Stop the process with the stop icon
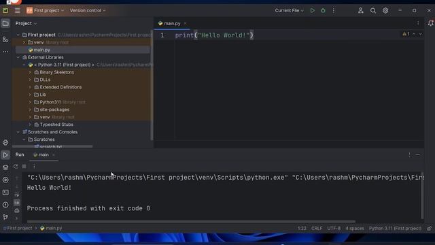Viewport: 435px width, 245px height. point(24,166)
